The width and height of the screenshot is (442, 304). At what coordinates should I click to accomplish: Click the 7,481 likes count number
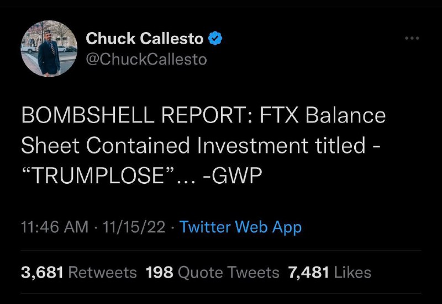click(x=308, y=273)
